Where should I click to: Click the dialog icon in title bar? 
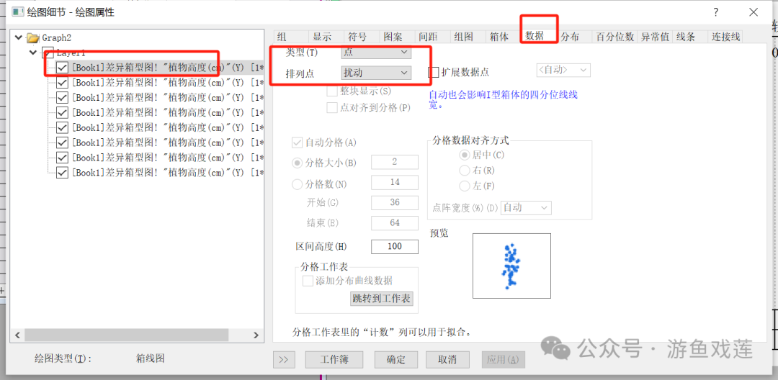tap(18, 12)
